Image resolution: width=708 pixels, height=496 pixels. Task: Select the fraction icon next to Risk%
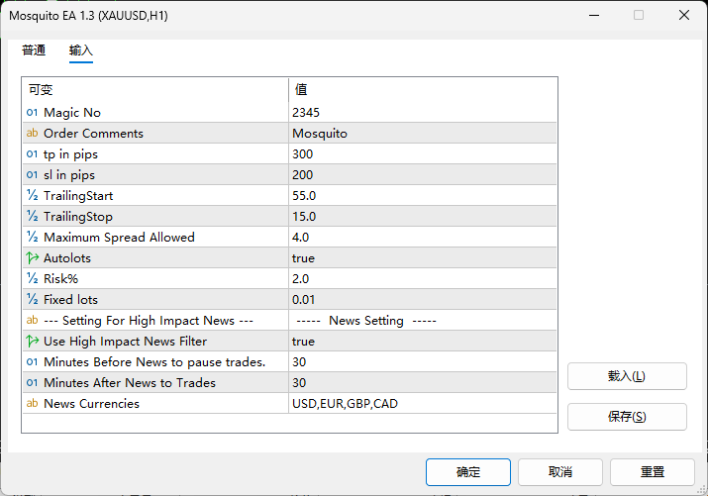coord(32,278)
